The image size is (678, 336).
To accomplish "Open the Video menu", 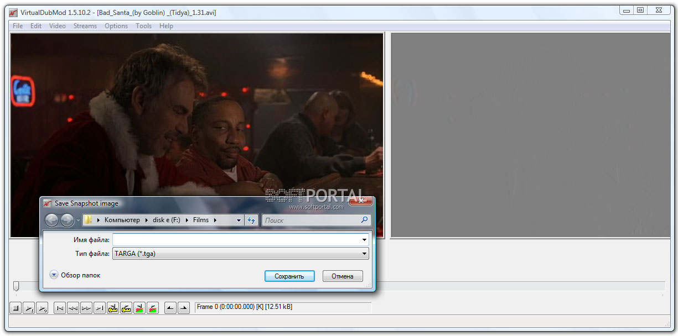I will tap(58, 26).
